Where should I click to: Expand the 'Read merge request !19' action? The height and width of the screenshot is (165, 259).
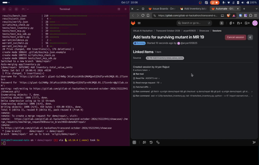click(147, 83)
